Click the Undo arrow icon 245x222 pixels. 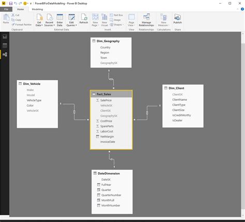pos(16,4)
